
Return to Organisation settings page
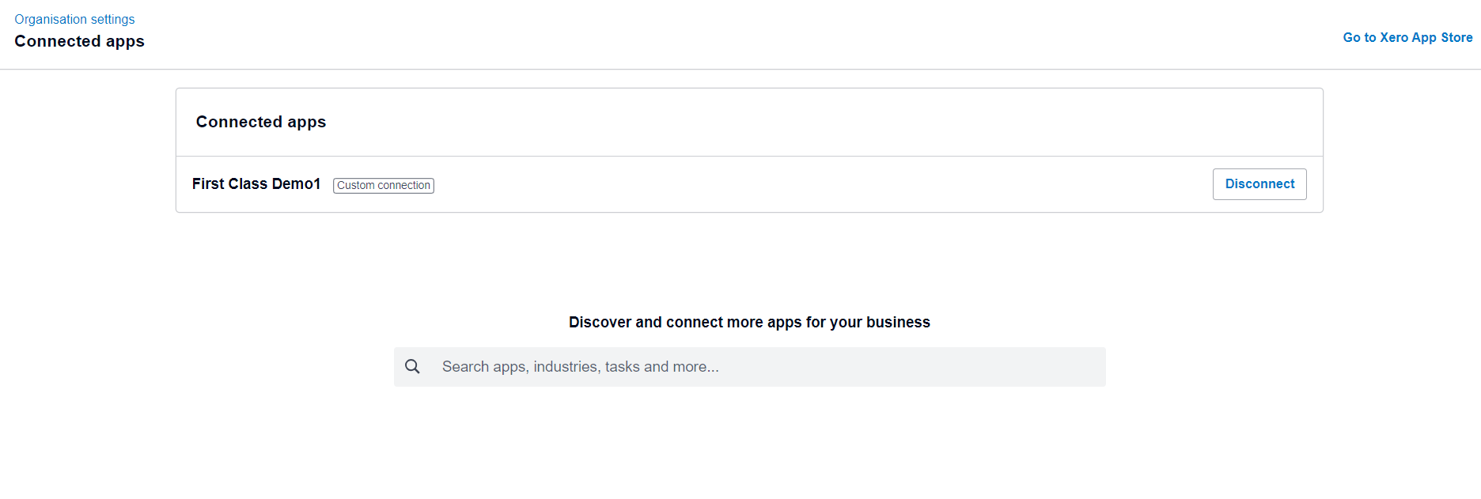coord(74,19)
